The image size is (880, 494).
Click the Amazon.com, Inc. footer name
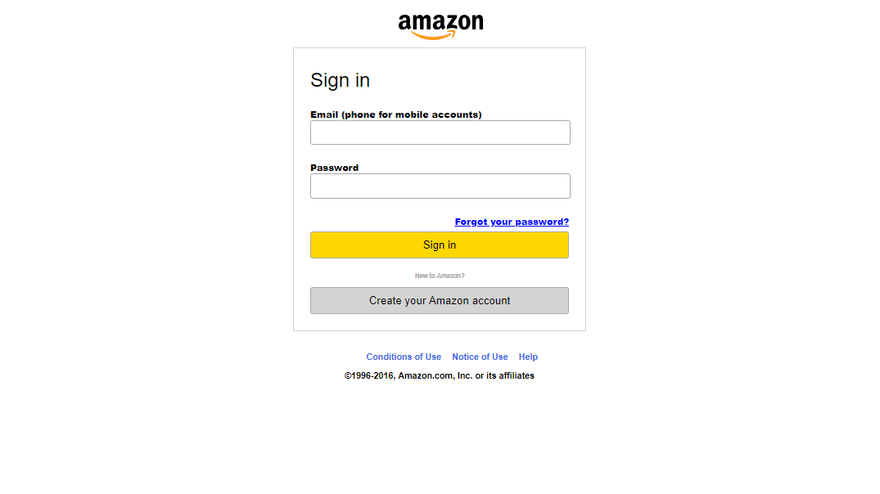click(x=435, y=375)
